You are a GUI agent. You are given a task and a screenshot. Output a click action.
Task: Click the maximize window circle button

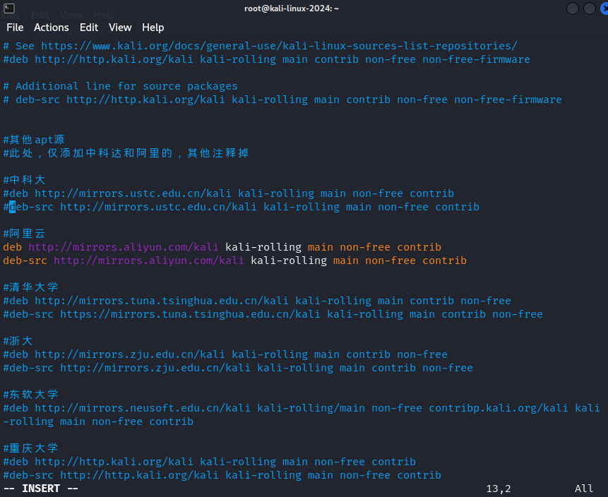click(x=590, y=8)
